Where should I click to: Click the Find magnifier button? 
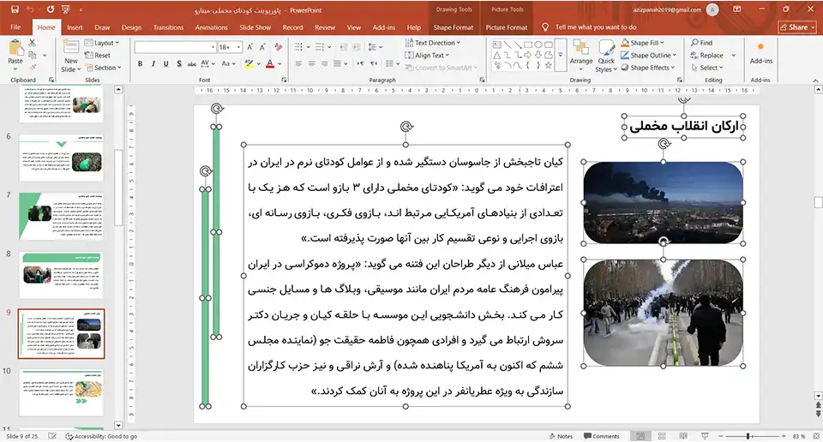(702, 43)
